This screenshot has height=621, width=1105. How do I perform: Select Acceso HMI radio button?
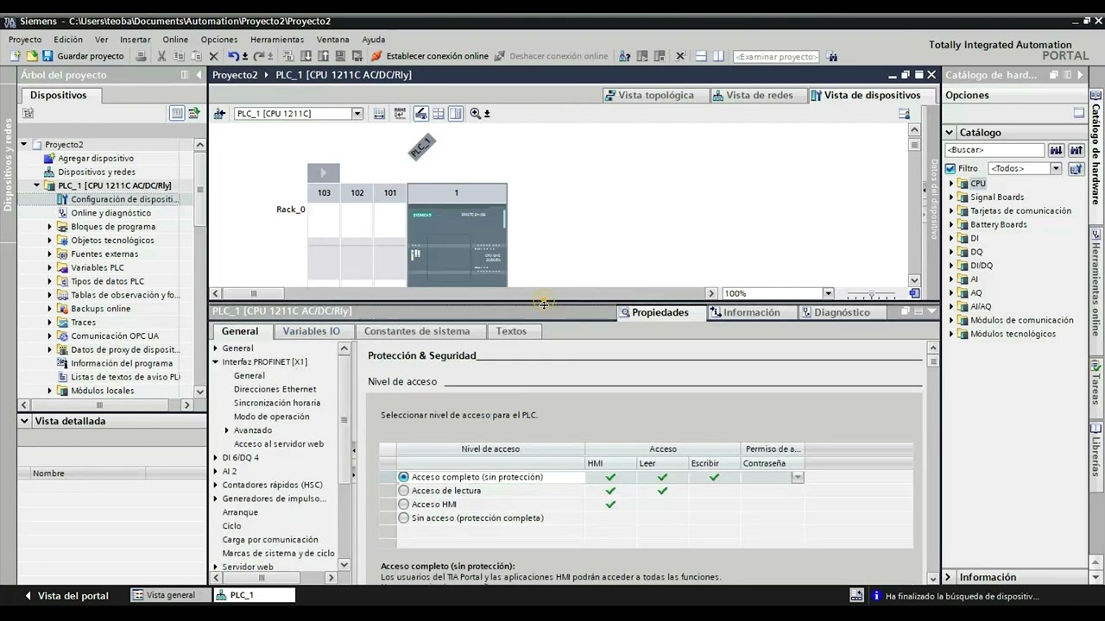click(x=403, y=505)
